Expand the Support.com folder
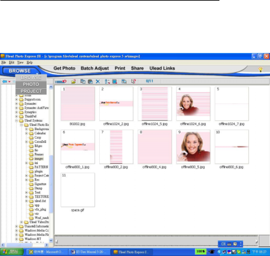The image size is (270, 256). (16, 99)
